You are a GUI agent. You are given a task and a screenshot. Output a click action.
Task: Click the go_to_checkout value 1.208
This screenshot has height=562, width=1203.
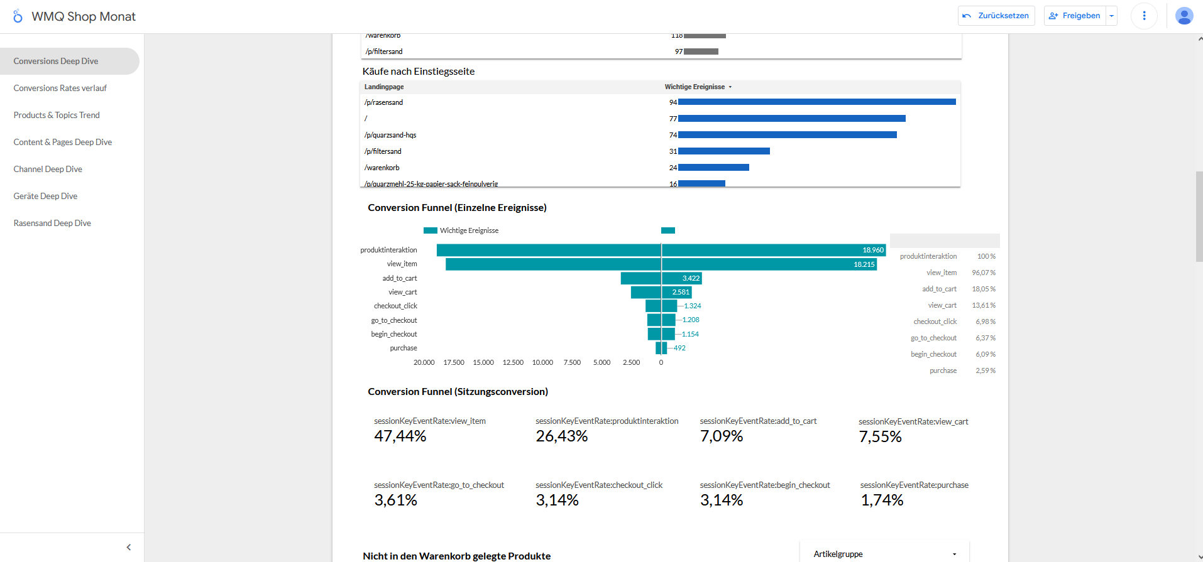click(x=691, y=320)
